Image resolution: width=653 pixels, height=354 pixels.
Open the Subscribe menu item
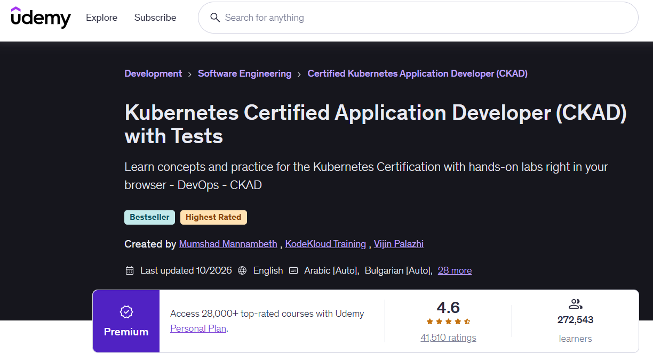(155, 18)
